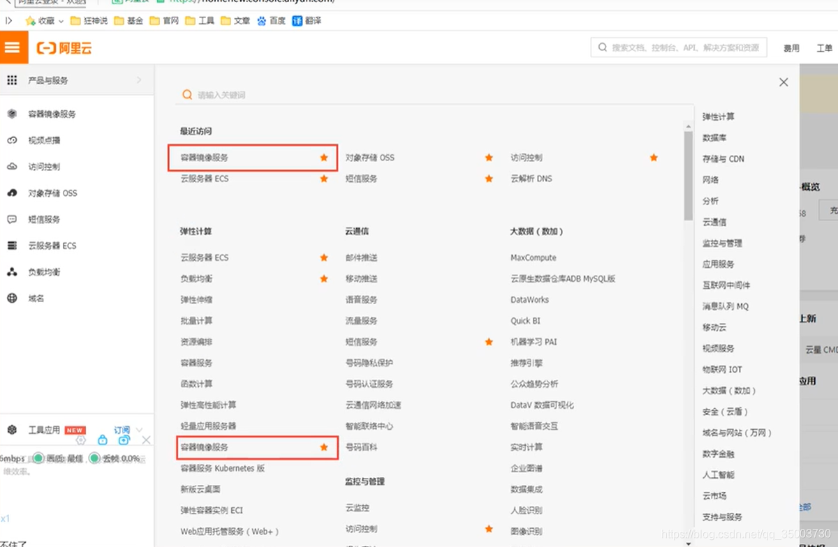This screenshot has height=547, width=838.
Task: Toggle star for 容器镜像服务 under 弹性计算
Action: coord(324,447)
